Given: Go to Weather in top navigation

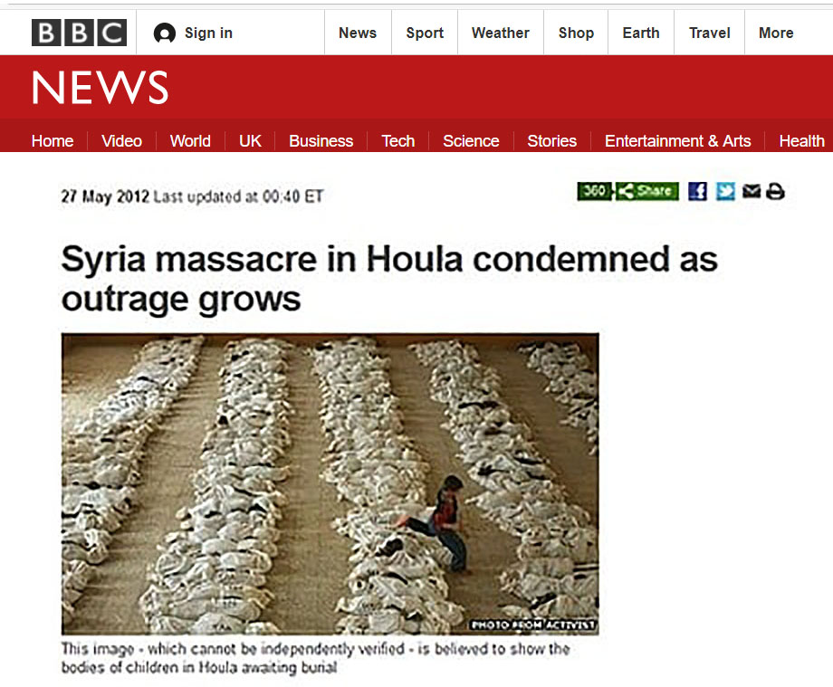Looking at the screenshot, I should (x=501, y=33).
